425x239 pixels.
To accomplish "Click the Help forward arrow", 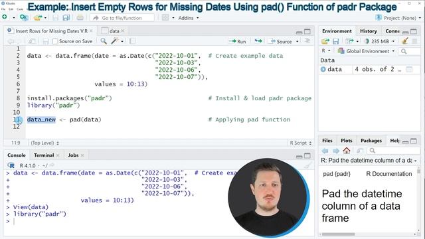I will click(x=336, y=151).
